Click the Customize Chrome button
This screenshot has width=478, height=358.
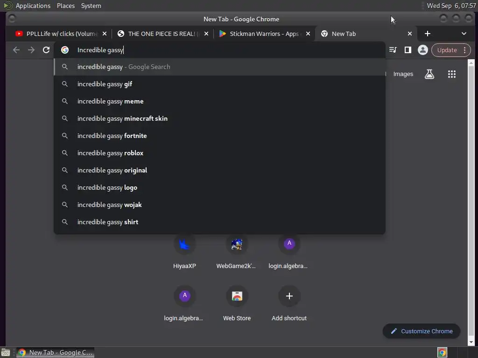tap(422, 331)
